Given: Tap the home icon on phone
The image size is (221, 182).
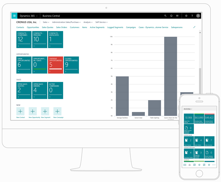Looking at the screenshot, I should (x=189, y=165).
